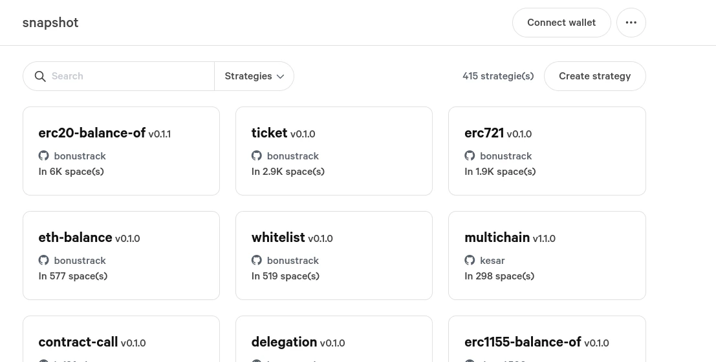Image resolution: width=716 pixels, height=362 pixels.
Task: Click the magnifying glass search icon
Action: coord(40,77)
